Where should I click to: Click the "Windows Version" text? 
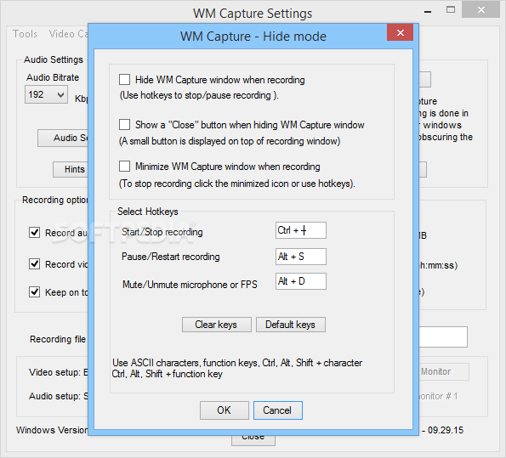pyautogui.click(x=52, y=430)
